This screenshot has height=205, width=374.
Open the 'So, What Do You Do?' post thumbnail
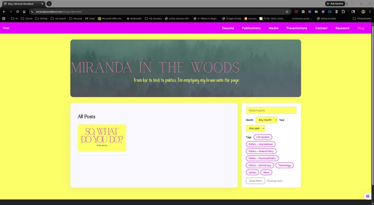click(x=102, y=138)
